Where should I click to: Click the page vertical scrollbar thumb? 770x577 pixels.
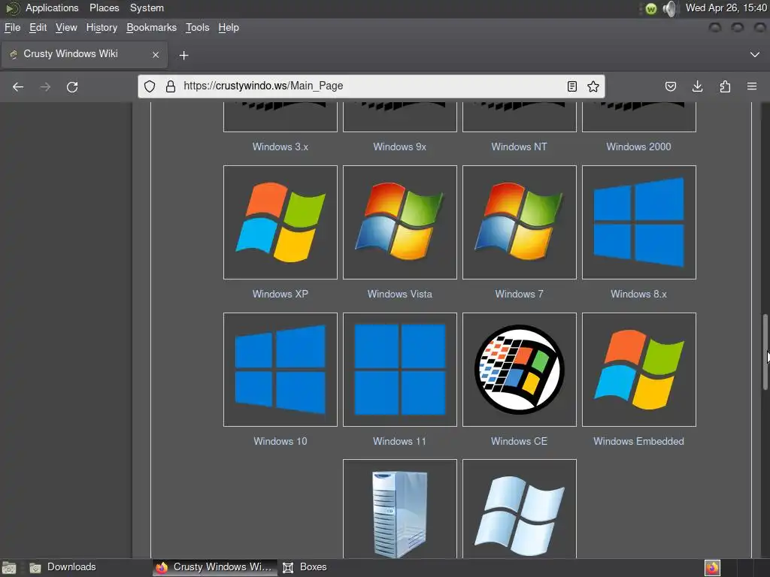click(765, 352)
